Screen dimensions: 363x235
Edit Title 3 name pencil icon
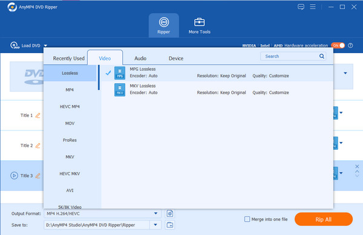point(38,176)
